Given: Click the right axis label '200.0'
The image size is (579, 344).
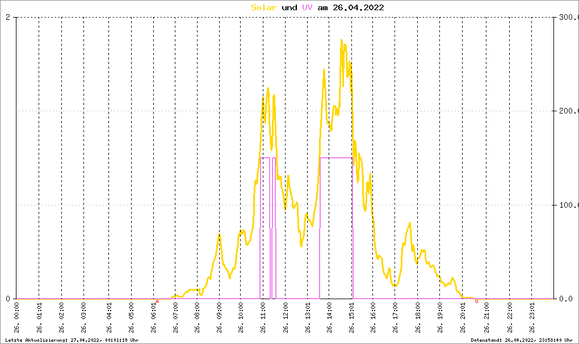Looking at the screenshot, I should click(569, 111).
